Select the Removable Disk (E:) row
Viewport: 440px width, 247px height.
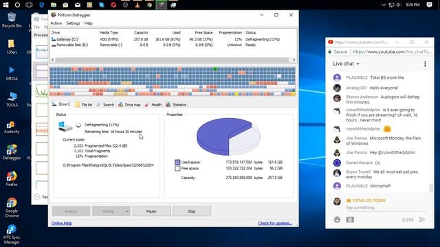(x=173, y=45)
